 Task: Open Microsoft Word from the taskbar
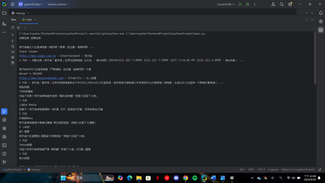213,178
